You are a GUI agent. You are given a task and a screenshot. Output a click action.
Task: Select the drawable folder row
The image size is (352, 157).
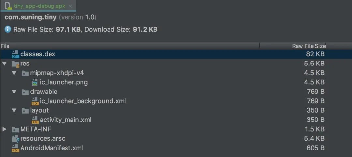tap(44, 92)
